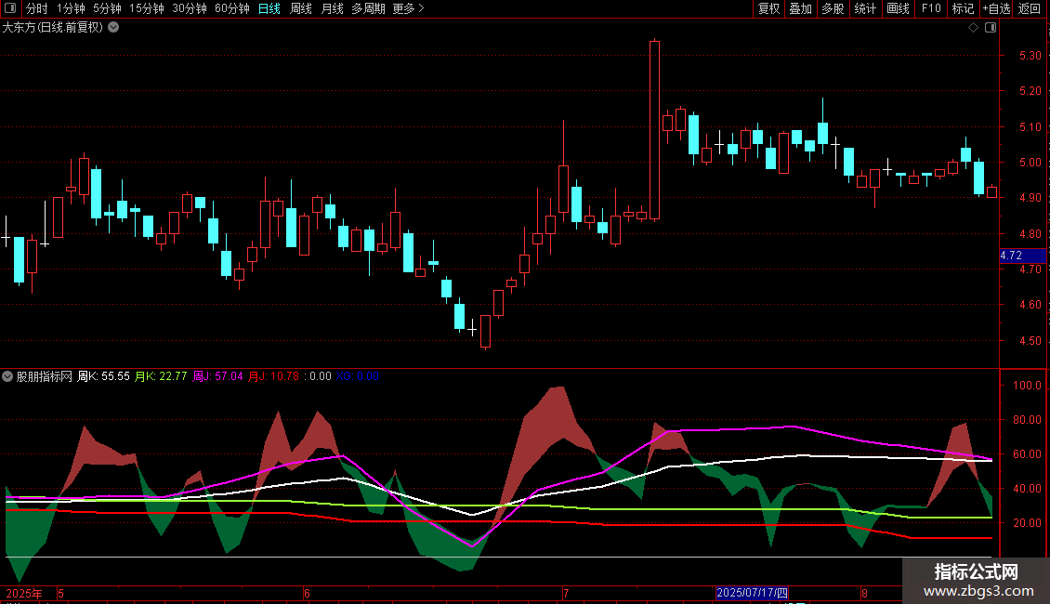The width and height of the screenshot is (1050, 604).
Task: Switch to 周线 weekly chart
Action: pos(301,8)
